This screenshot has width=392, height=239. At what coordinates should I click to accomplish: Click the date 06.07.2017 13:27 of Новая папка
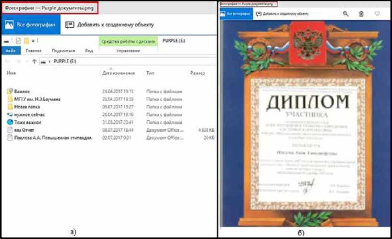point(118,107)
